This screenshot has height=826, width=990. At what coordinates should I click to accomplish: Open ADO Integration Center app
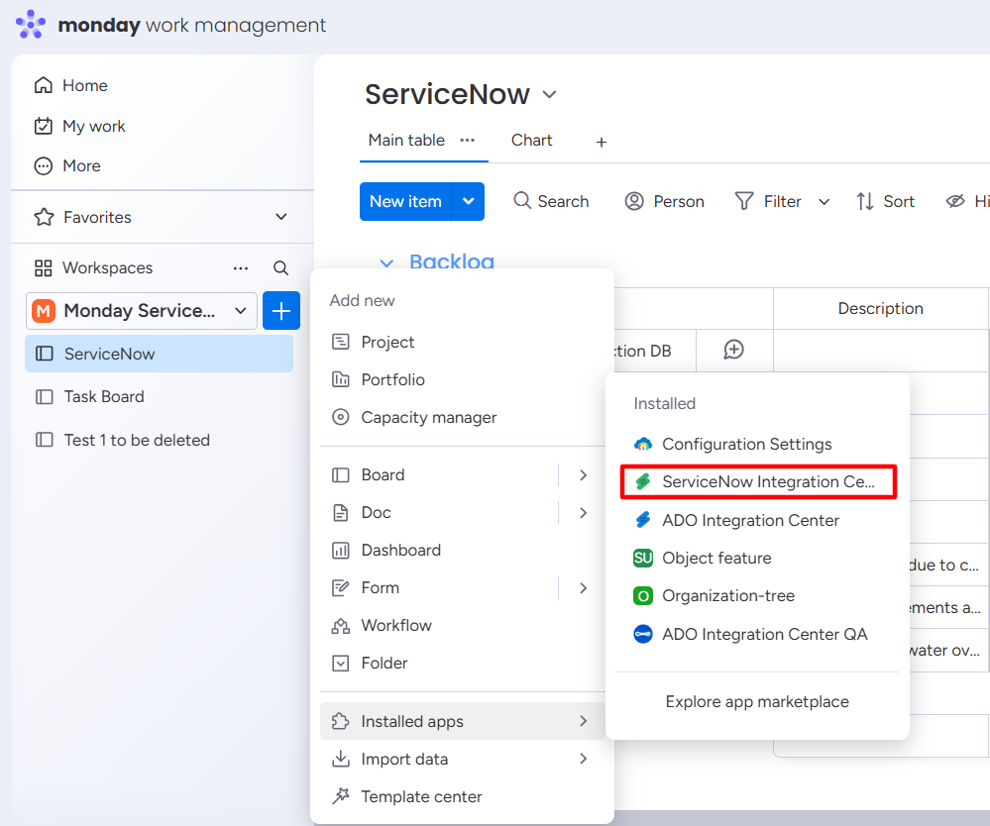tap(757, 521)
